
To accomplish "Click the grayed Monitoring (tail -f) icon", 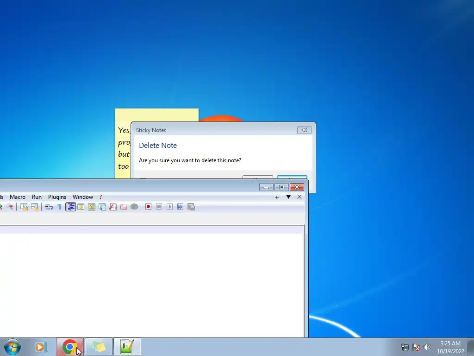I will (134, 207).
